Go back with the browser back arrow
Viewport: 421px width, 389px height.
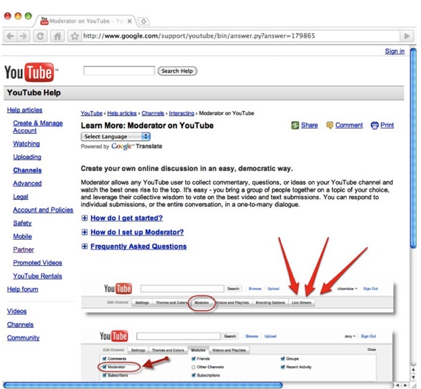(11, 36)
